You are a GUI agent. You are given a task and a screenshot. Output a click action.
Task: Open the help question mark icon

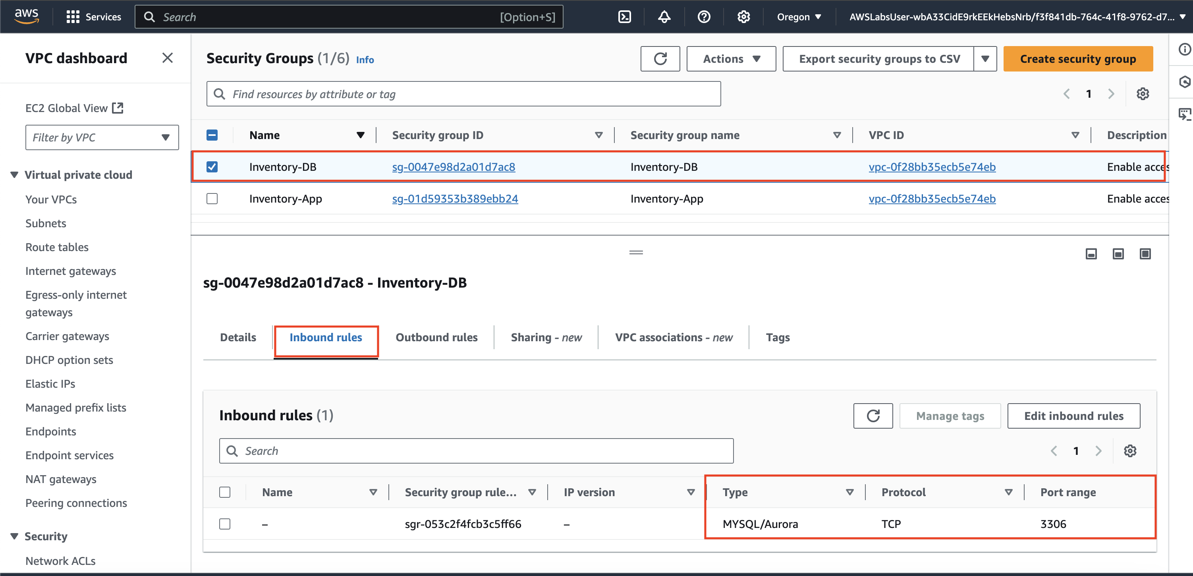pos(703,17)
